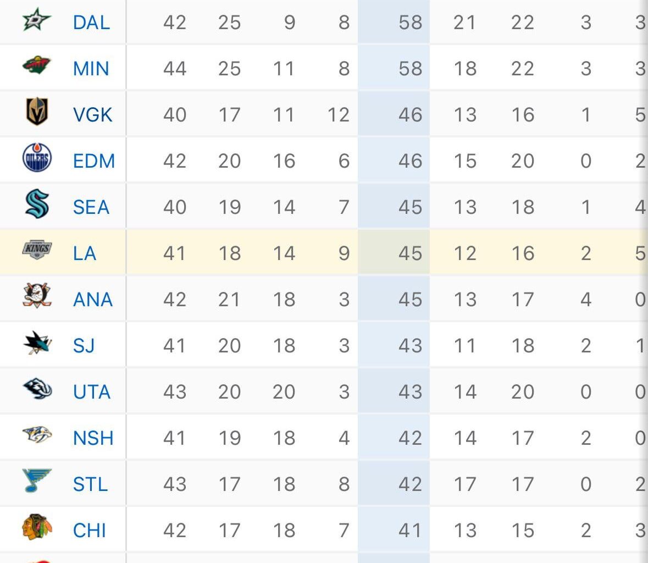Select the LA Kings logo
This screenshot has height=563, width=648.
click(36, 253)
